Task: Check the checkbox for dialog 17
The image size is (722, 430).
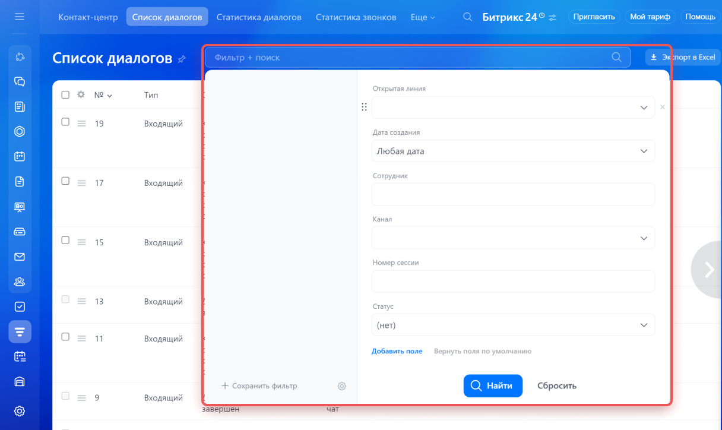Action: click(x=65, y=181)
